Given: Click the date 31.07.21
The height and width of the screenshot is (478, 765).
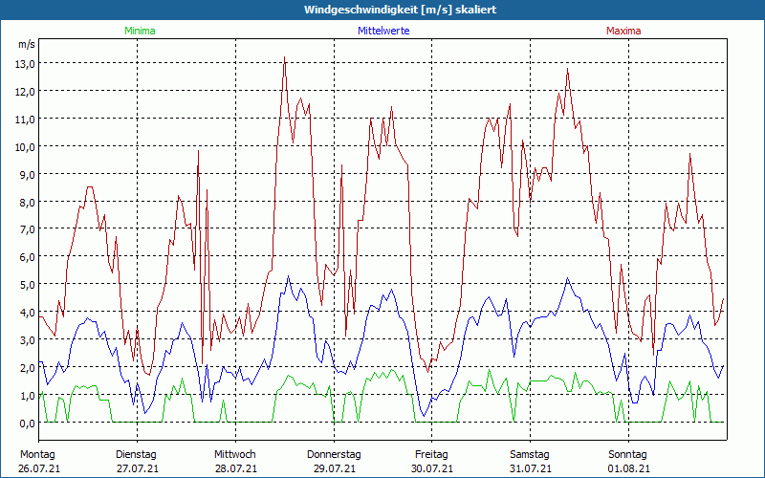Looking at the screenshot, I should (531, 468).
